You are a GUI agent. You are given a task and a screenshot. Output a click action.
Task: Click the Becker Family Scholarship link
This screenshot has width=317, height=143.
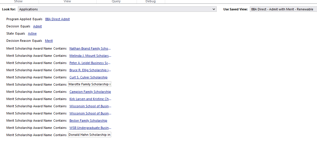(x=88, y=121)
